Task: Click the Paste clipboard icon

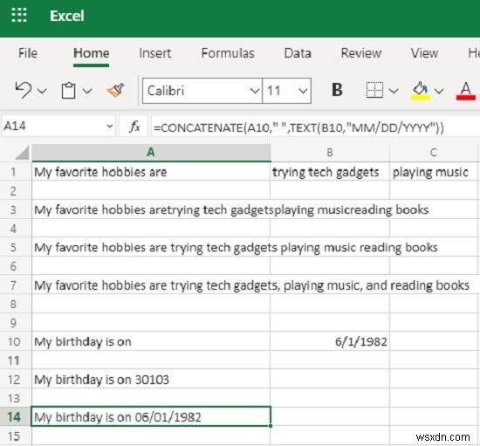Action: tap(68, 91)
